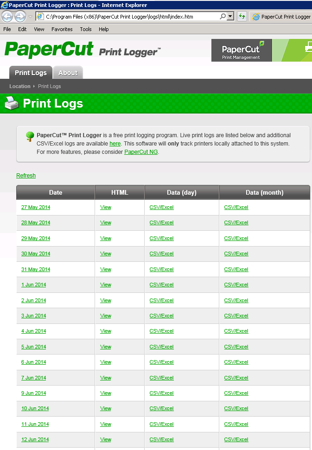
Task: Download month CSV/Excel for 4 Jun 2014
Action: pos(236,331)
